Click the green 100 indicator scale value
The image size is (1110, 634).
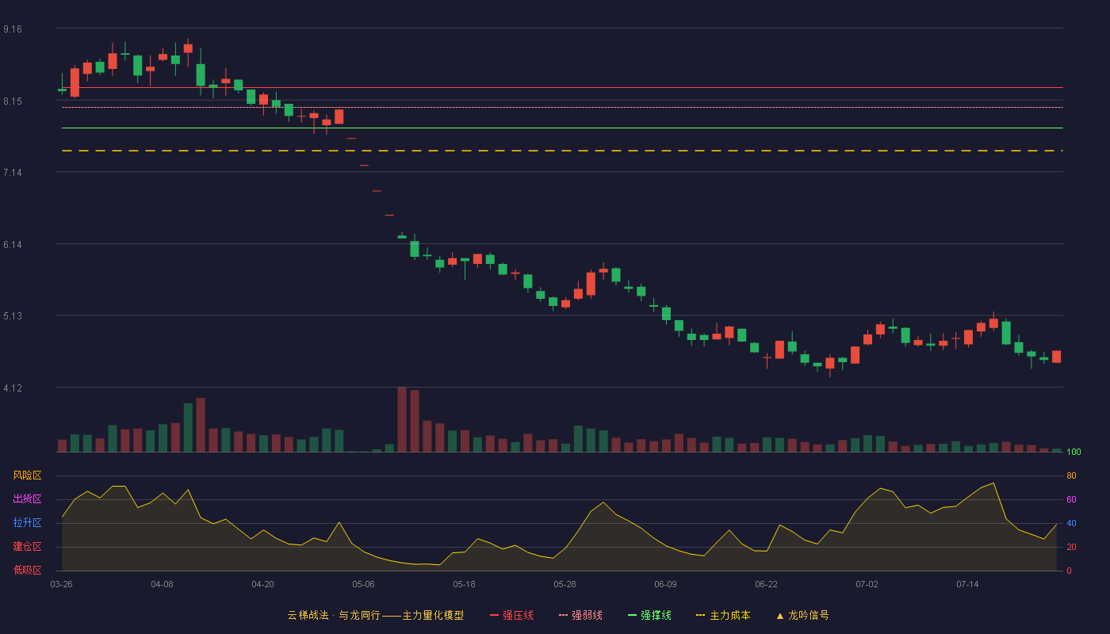tap(1074, 453)
